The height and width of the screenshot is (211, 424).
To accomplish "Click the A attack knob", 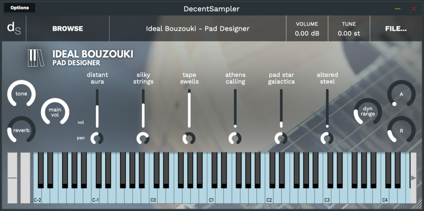I will tap(401, 94).
